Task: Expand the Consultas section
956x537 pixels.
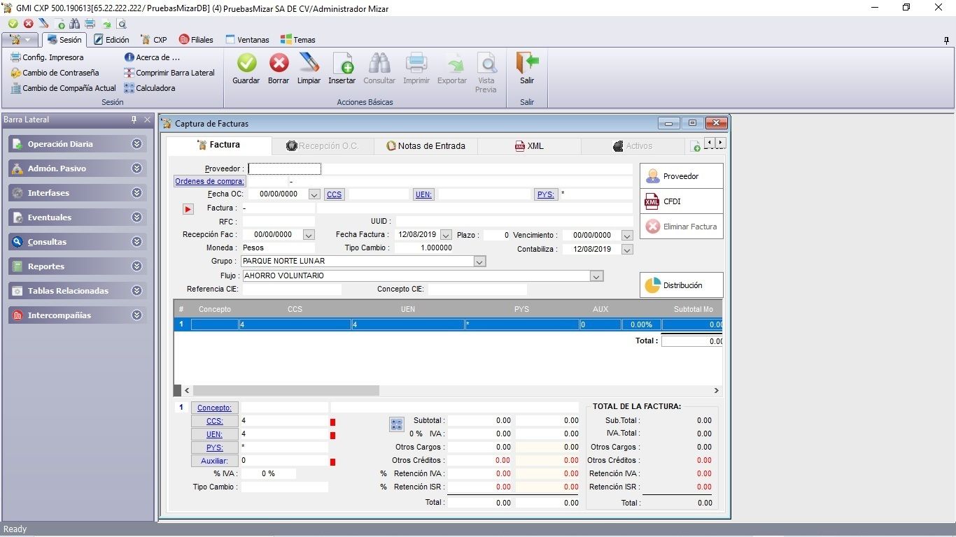Action: click(x=136, y=242)
